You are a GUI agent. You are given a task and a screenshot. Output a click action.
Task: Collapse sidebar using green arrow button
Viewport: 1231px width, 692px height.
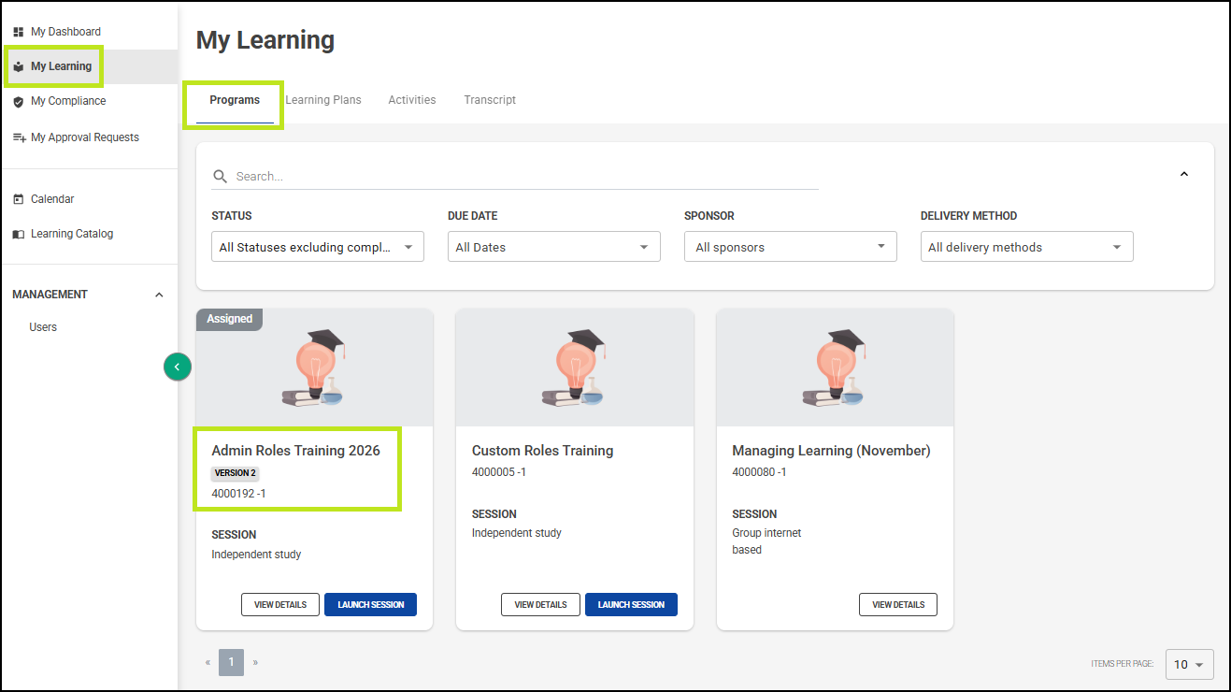coord(177,367)
